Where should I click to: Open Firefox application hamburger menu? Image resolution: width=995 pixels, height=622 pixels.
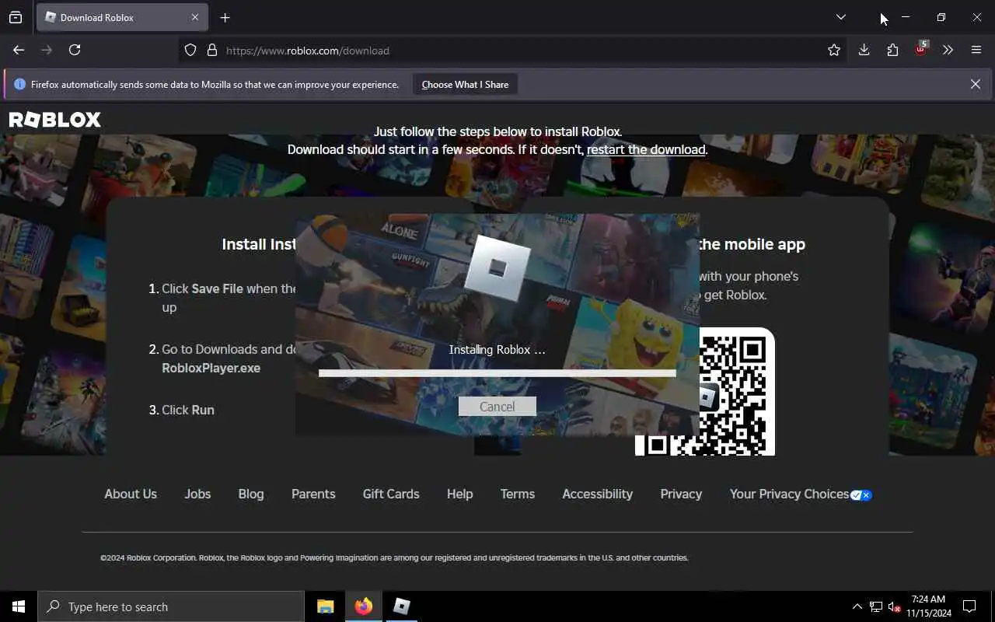click(x=976, y=50)
